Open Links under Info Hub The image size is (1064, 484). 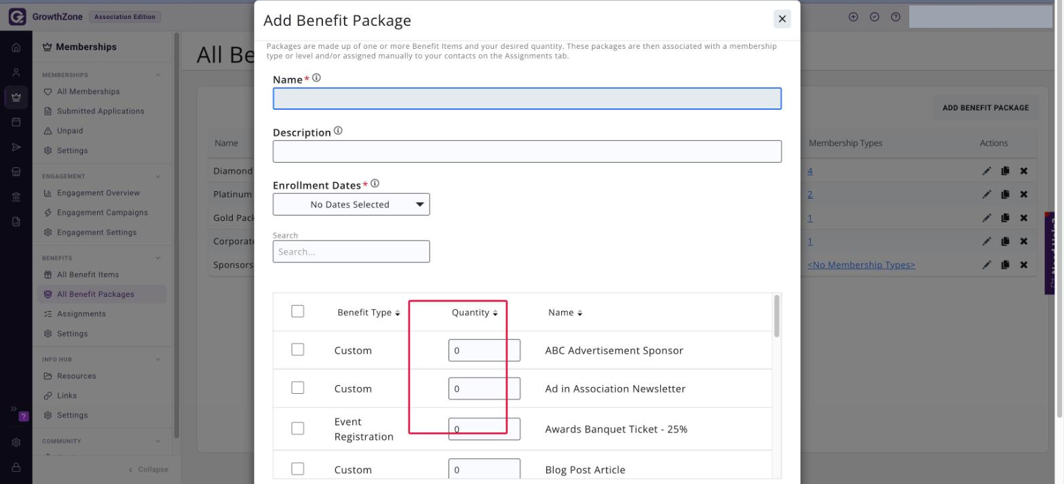point(67,396)
